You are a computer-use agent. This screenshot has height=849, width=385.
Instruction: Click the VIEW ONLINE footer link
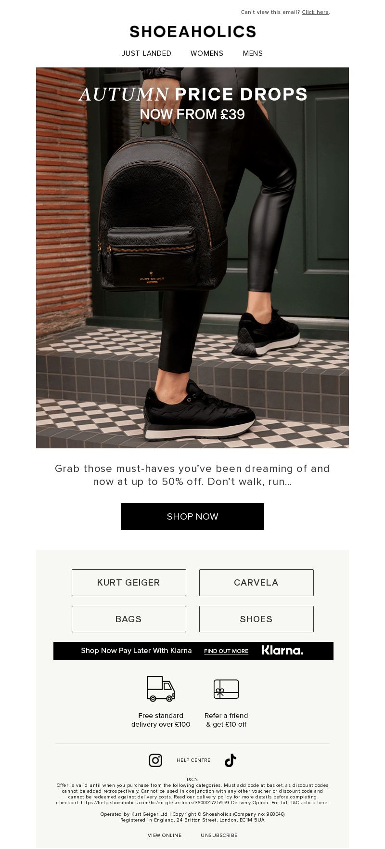(x=165, y=836)
